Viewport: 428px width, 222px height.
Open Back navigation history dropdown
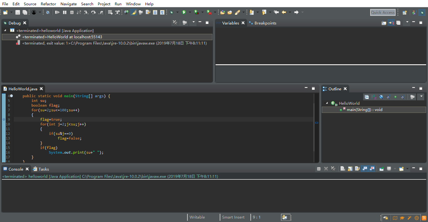tap(290, 12)
